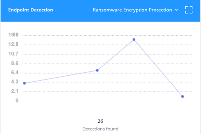The width and height of the screenshot is (201, 134).
Task: Select the first data point on chart
Action: (25, 83)
